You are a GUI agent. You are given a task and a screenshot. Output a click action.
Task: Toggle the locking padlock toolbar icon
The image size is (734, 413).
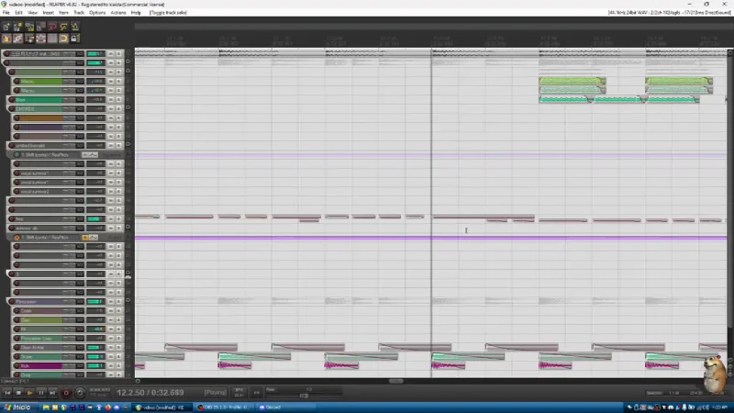click(x=75, y=39)
